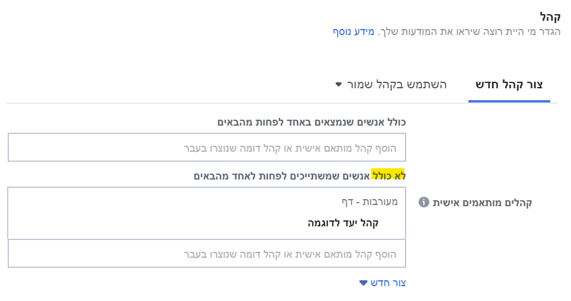Click the מעורבות - דף category label
571x301 pixels.
point(369,201)
